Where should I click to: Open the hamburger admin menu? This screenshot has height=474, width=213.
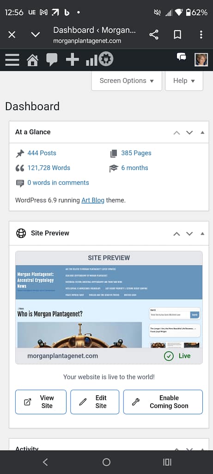tap(12, 60)
